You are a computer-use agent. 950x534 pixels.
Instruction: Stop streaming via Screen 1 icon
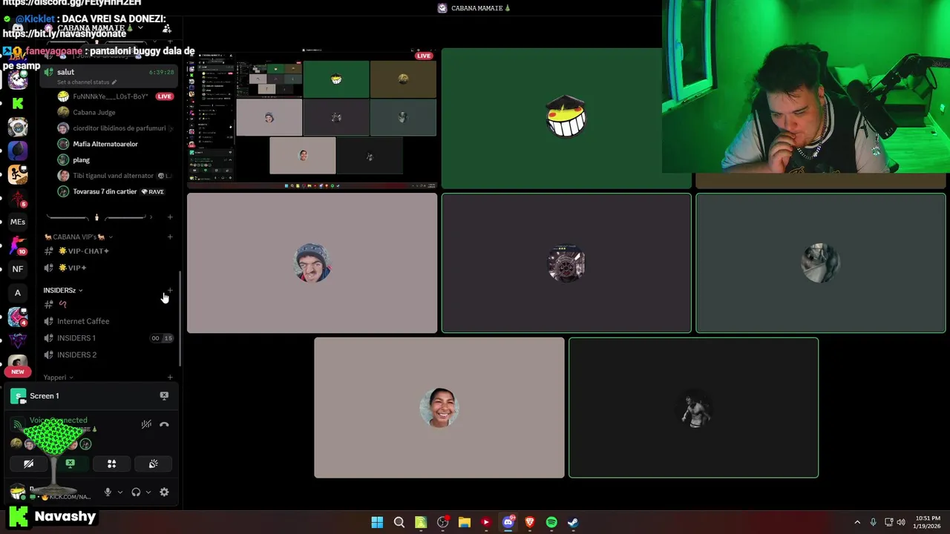[x=164, y=396]
